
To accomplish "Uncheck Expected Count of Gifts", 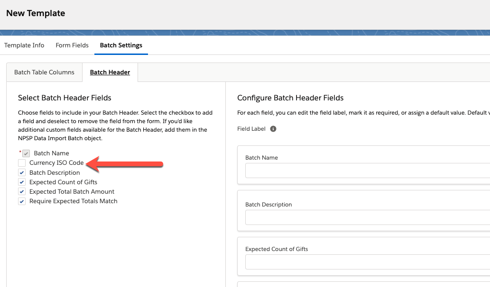I will coord(21,182).
